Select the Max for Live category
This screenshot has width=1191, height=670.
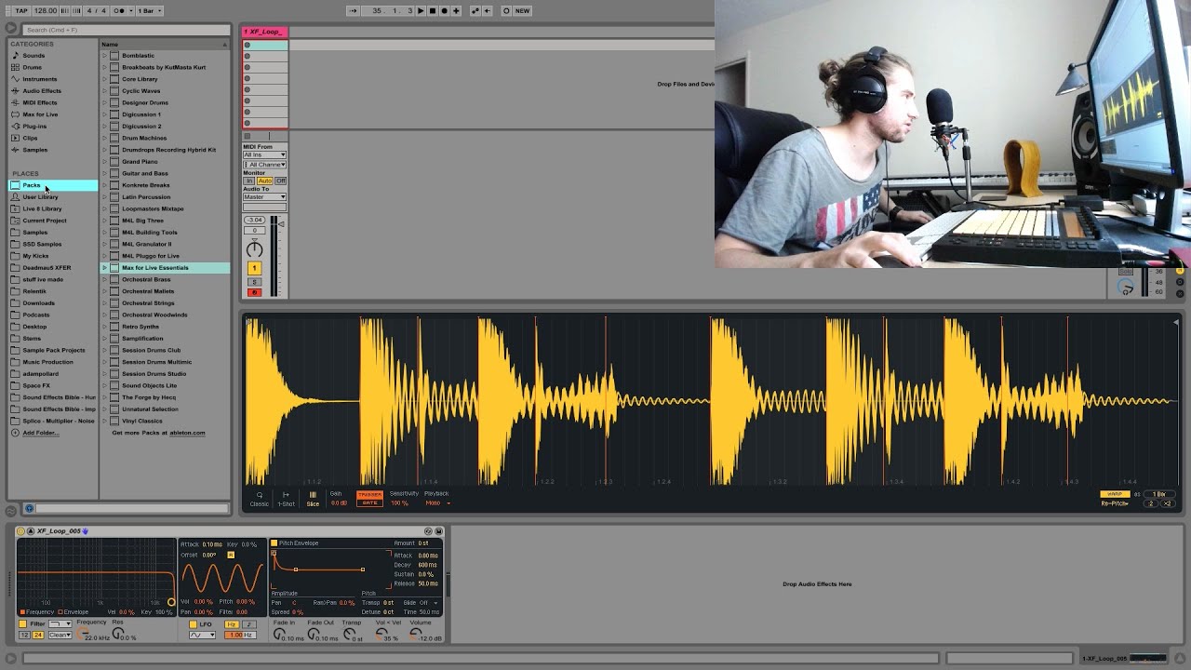tap(40, 114)
